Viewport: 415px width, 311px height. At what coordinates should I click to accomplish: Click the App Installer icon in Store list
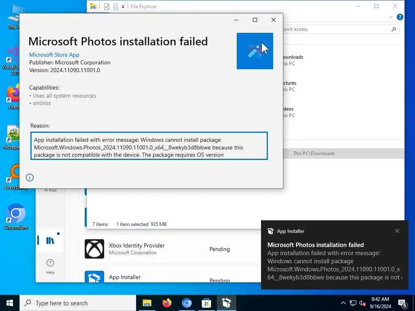click(94, 277)
